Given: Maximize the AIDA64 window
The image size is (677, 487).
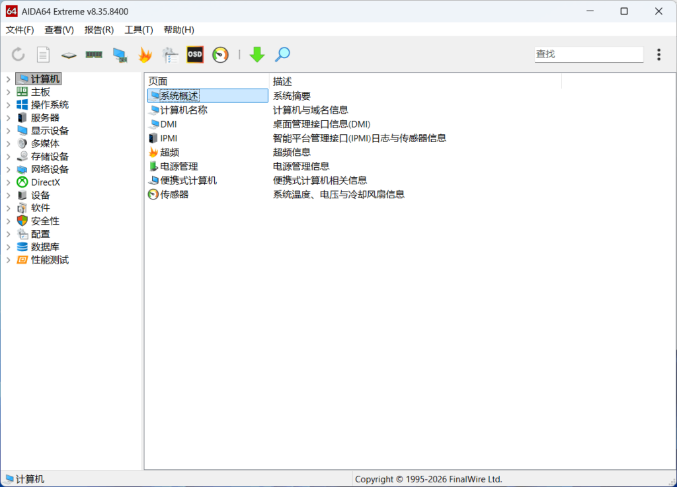Looking at the screenshot, I should tap(624, 11).
